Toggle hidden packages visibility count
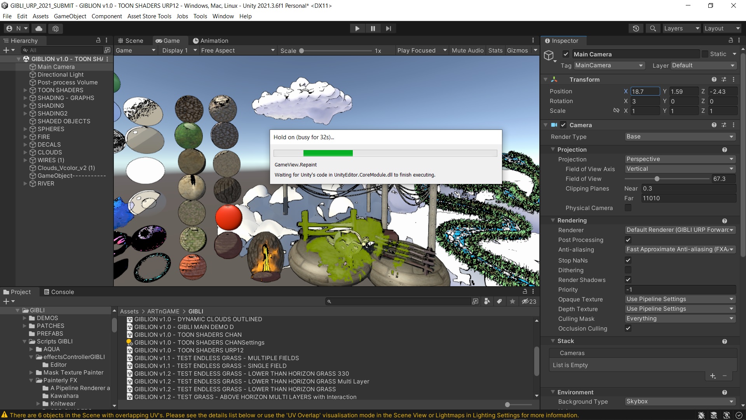Image resolution: width=746 pixels, height=420 pixels. click(x=529, y=301)
